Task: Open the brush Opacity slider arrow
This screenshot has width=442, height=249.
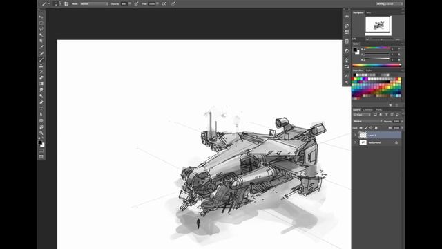Action: pos(130,3)
